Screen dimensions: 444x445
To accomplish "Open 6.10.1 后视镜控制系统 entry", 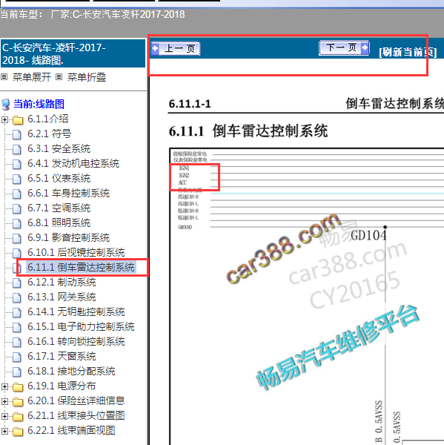I will click(x=76, y=253).
